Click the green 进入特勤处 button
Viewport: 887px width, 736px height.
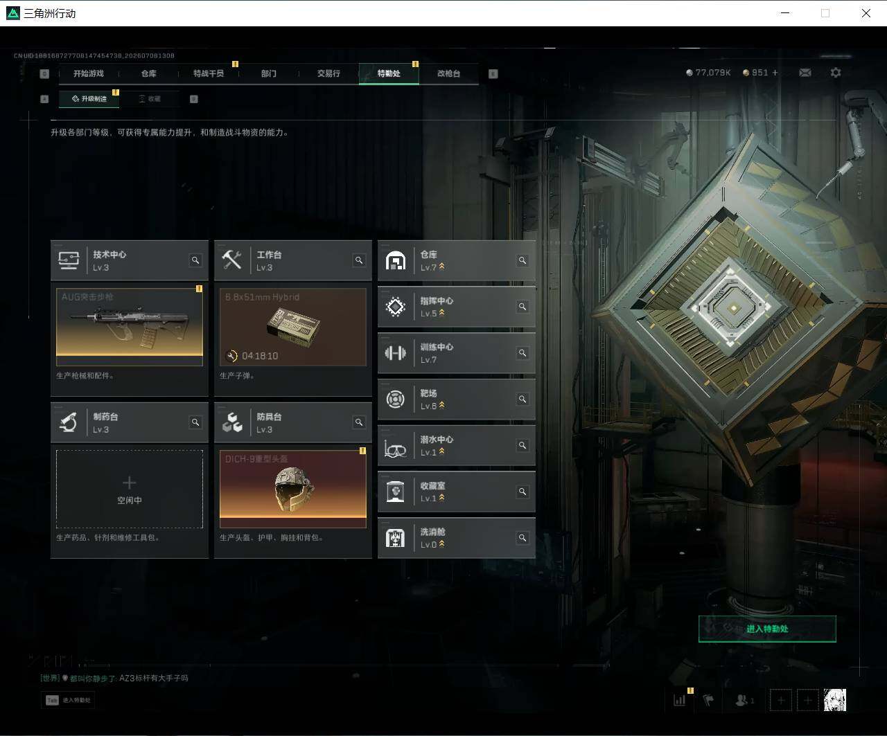[767, 629]
